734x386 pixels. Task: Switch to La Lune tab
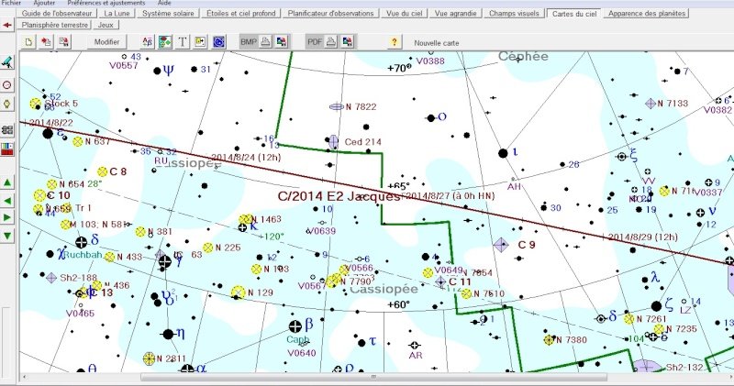pos(117,14)
